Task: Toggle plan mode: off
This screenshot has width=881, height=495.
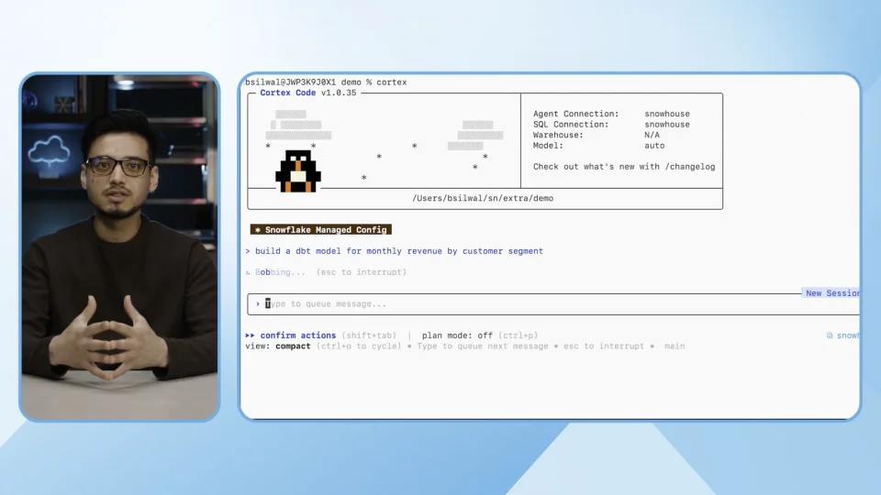Action: (x=457, y=335)
